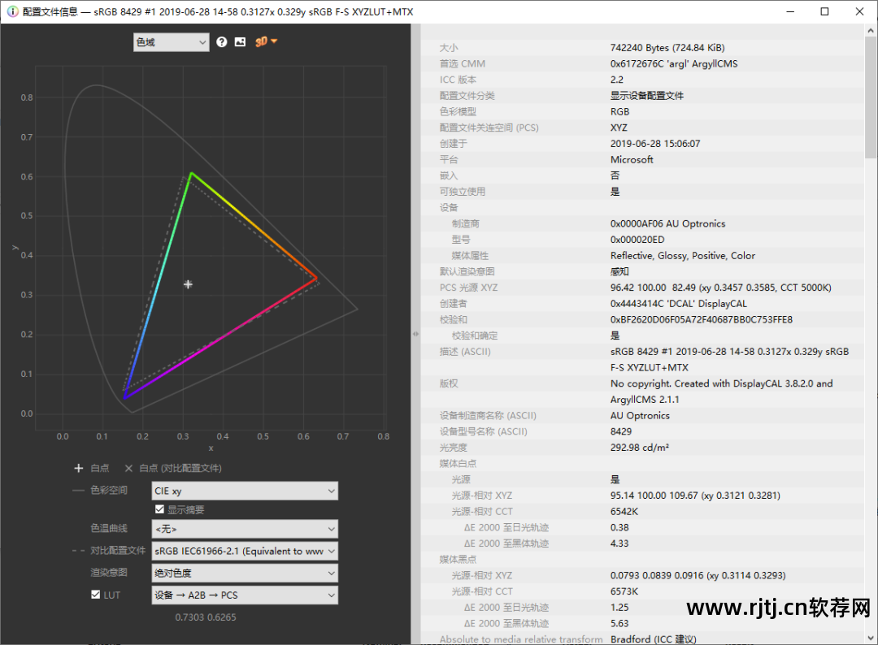Open the 色温曲线 <无> dropdown
Screen dimensions: 878x645
[x=245, y=529]
